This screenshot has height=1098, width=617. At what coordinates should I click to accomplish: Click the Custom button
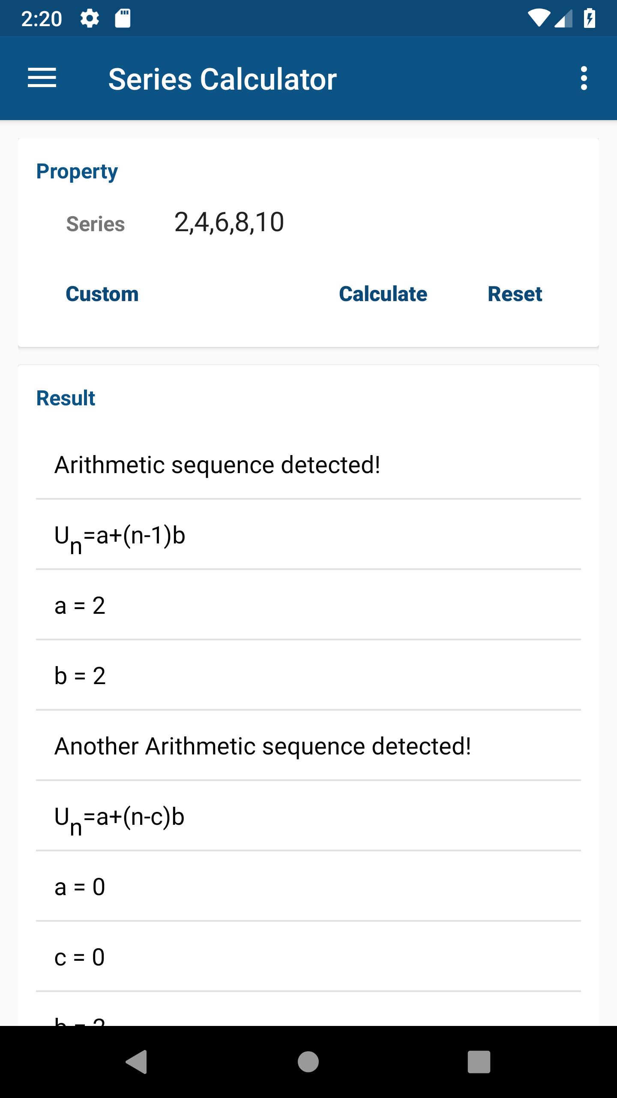tap(102, 294)
